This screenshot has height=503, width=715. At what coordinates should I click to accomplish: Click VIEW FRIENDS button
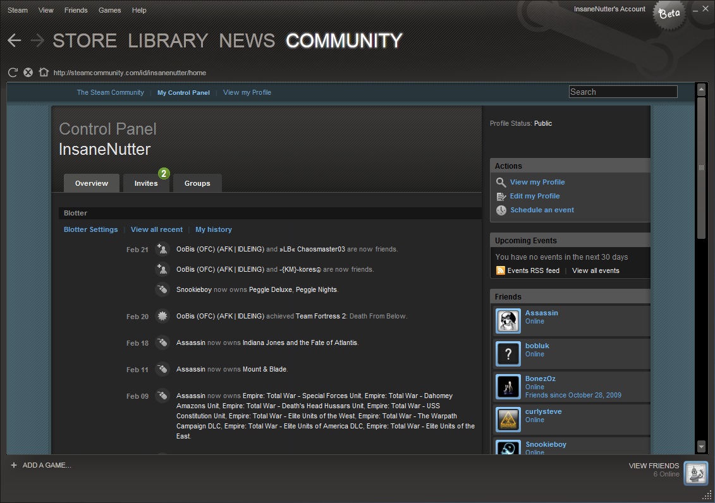click(x=654, y=466)
